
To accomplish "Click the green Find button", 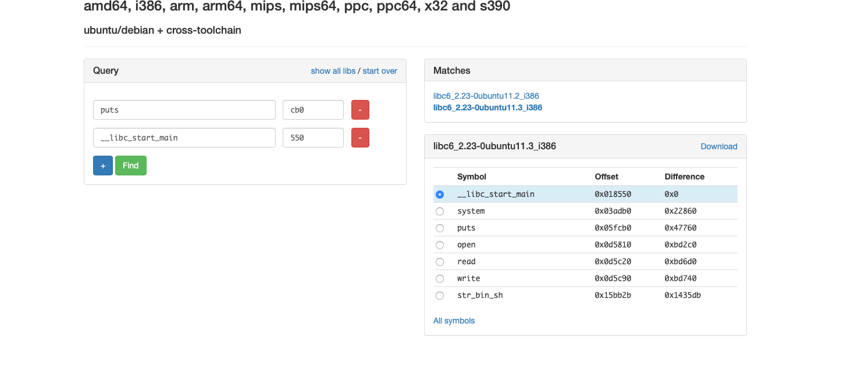I will pyautogui.click(x=131, y=166).
